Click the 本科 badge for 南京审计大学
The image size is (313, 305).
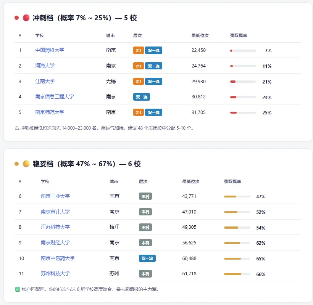pos(145,212)
